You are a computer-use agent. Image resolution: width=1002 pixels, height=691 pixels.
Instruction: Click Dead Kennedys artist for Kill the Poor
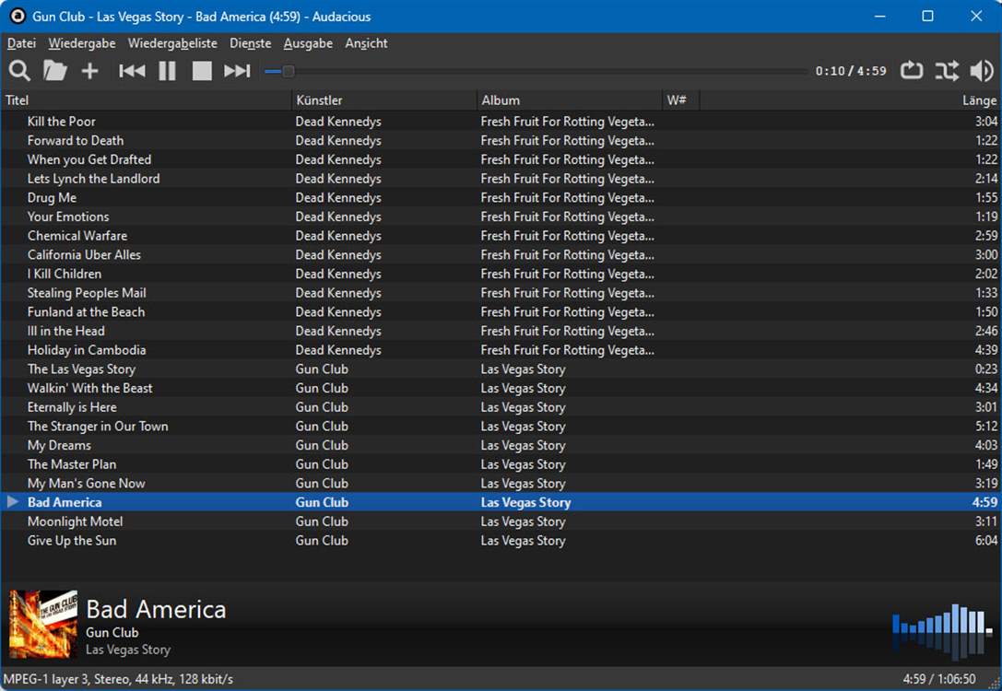coord(338,122)
